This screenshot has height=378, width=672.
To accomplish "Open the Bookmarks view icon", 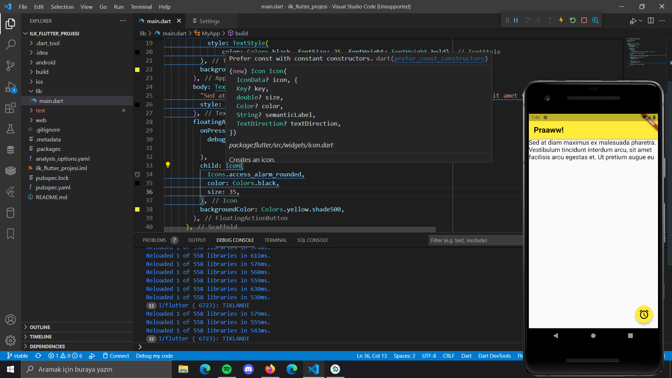I will (x=10, y=234).
